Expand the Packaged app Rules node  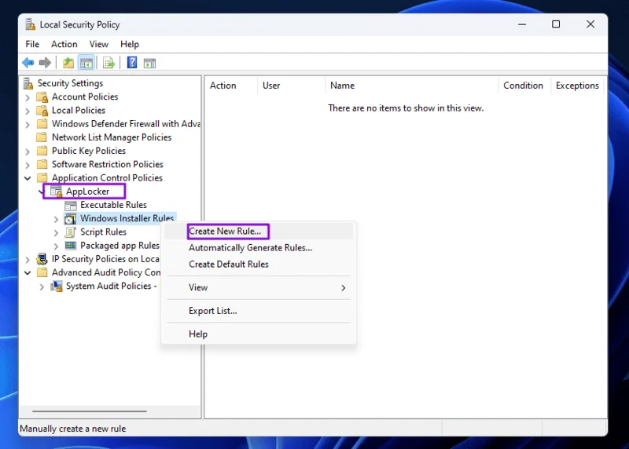pos(56,246)
